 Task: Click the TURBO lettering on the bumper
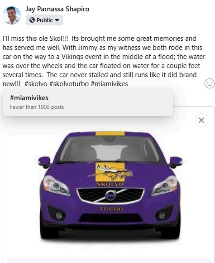click(x=111, y=209)
